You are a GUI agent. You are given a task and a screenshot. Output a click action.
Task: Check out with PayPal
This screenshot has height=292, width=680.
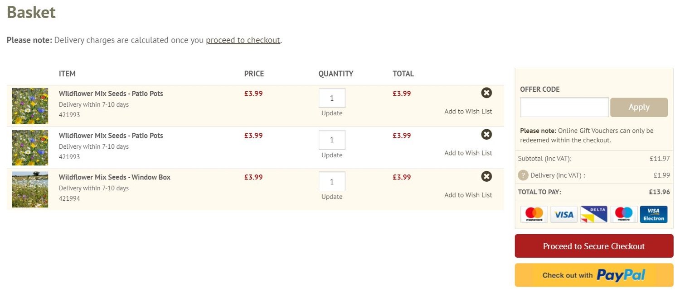pyautogui.click(x=594, y=275)
